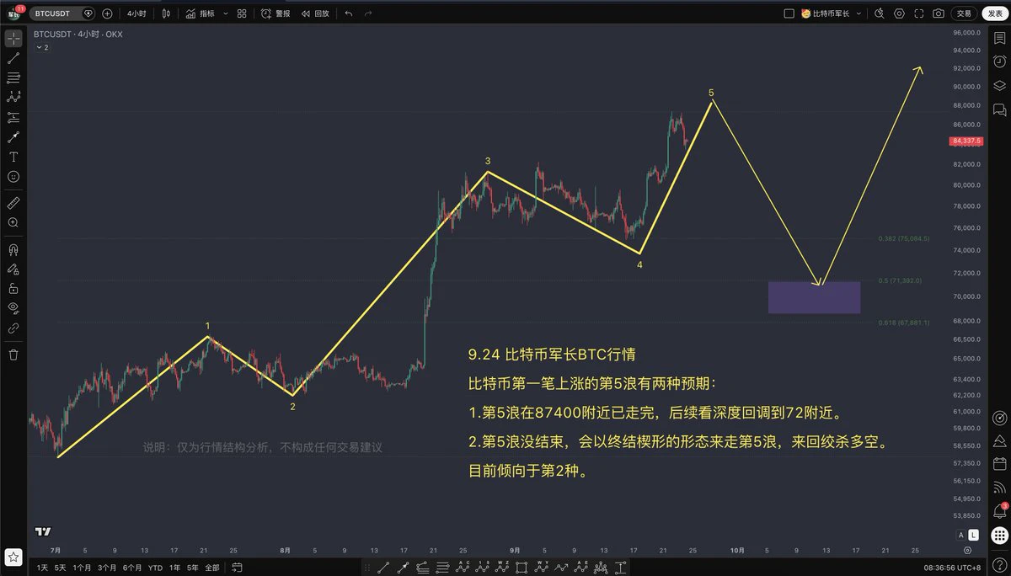Open object tree layers panel
The image size is (1011, 576).
point(999,86)
